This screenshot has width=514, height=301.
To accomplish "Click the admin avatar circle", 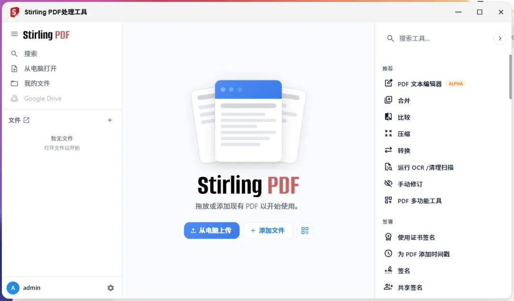I will point(13,288).
